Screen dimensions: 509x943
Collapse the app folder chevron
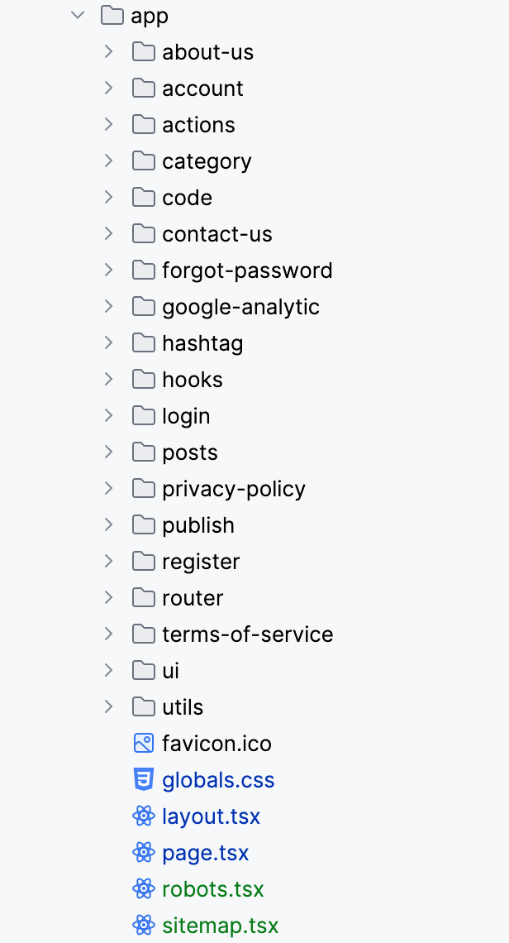tap(78, 16)
